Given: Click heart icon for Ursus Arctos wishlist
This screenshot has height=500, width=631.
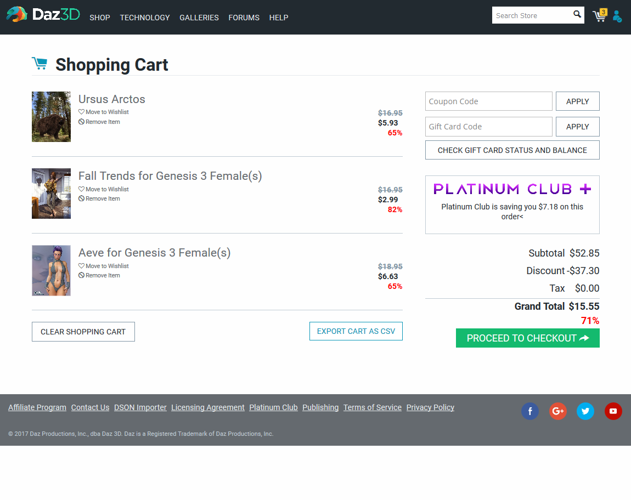Looking at the screenshot, I should click(x=81, y=112).
